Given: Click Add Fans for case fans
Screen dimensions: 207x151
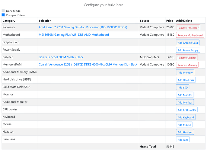Looking at the screenshot, I should [183, 140].
